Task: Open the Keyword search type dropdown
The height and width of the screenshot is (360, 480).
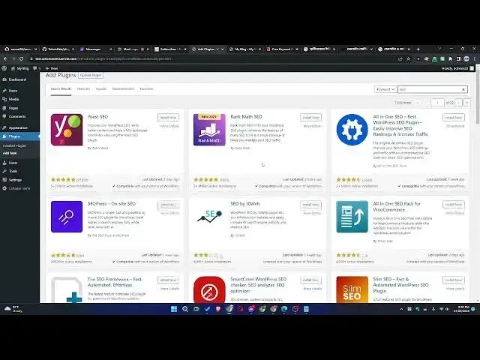Action: coord(385,89)
